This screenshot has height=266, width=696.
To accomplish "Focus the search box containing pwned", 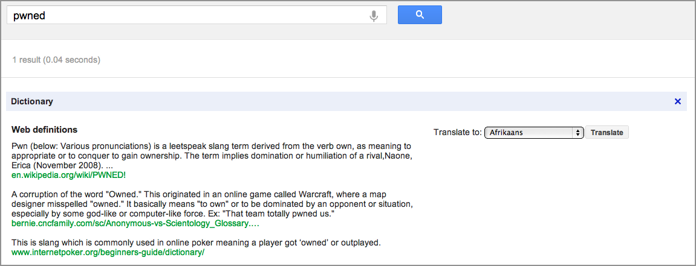I will (x=197, y=15).
